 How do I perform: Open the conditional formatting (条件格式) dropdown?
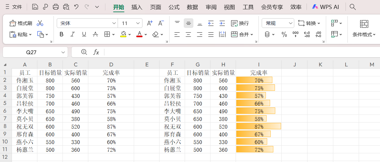(x=364, y=34)
